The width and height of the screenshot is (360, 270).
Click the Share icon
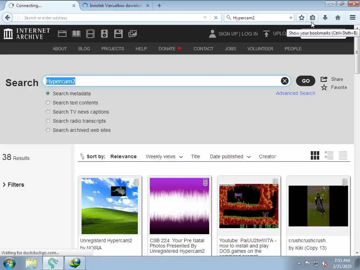(324, 79)
